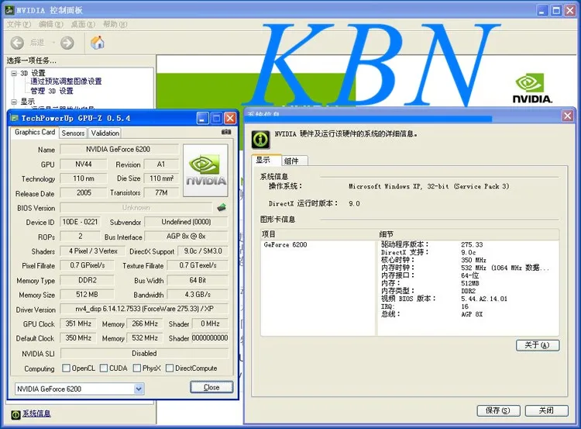Click the Home icon in NVIDIA toolbar
This screenshot has height=429, width=581.
(98, 43)
